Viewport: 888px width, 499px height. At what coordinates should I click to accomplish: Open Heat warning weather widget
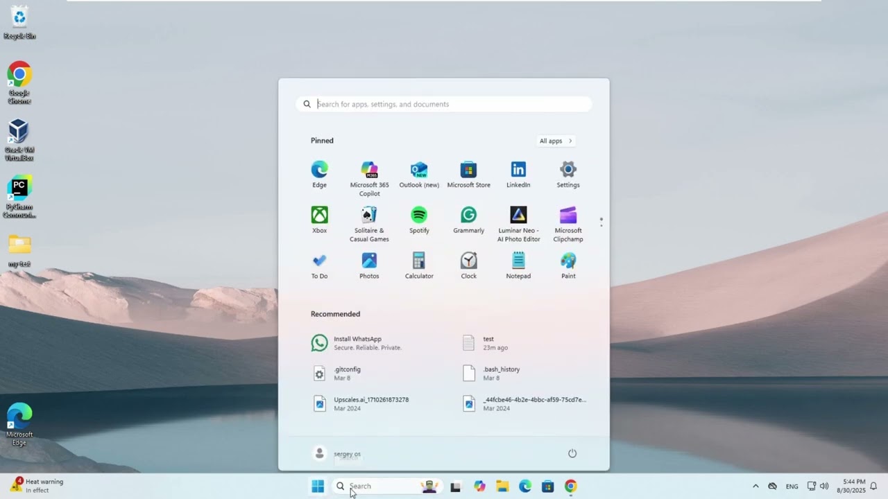click(x=37, y=486)
